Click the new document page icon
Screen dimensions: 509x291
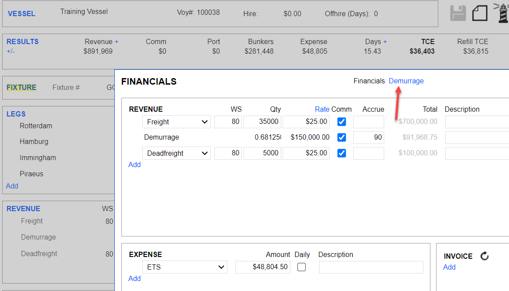coord(480,13)
